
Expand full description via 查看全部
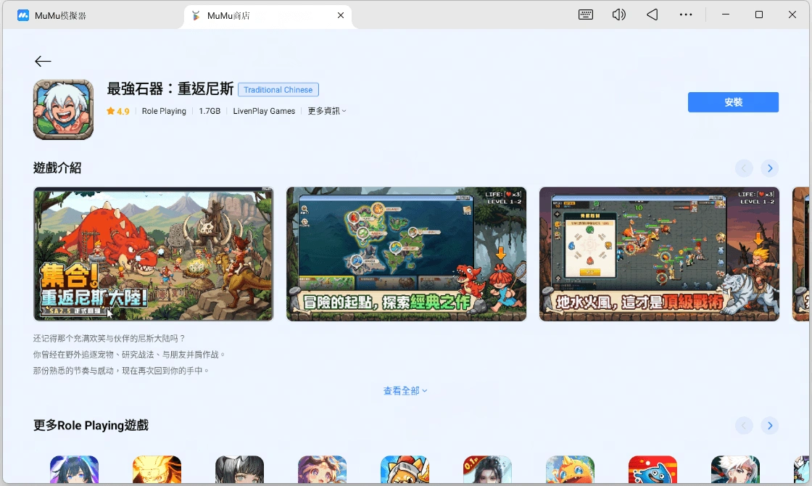(x=405, y=391)
